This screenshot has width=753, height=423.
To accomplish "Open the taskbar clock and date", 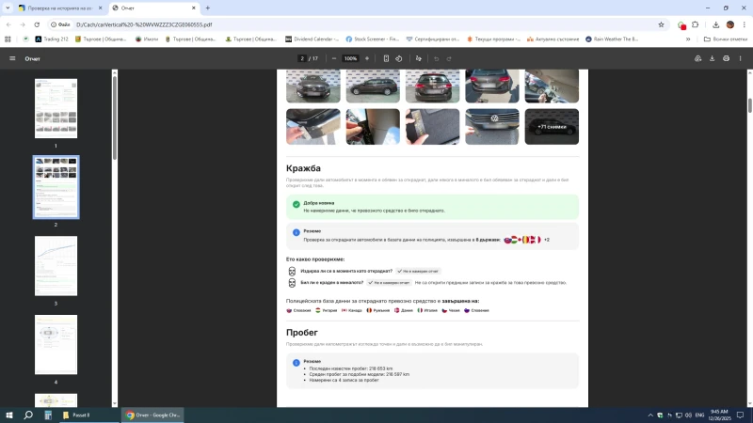I will coord(719,415).
